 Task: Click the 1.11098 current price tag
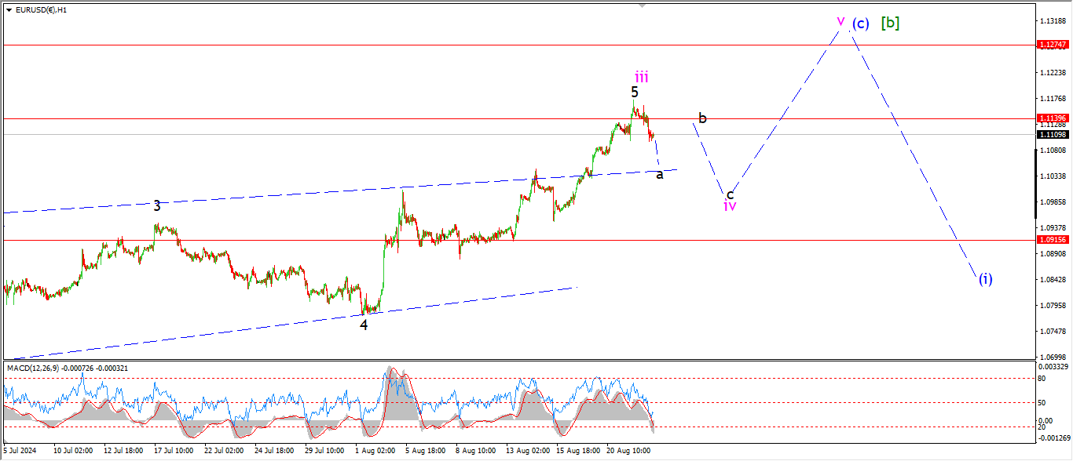click(x=1051, y=134)
